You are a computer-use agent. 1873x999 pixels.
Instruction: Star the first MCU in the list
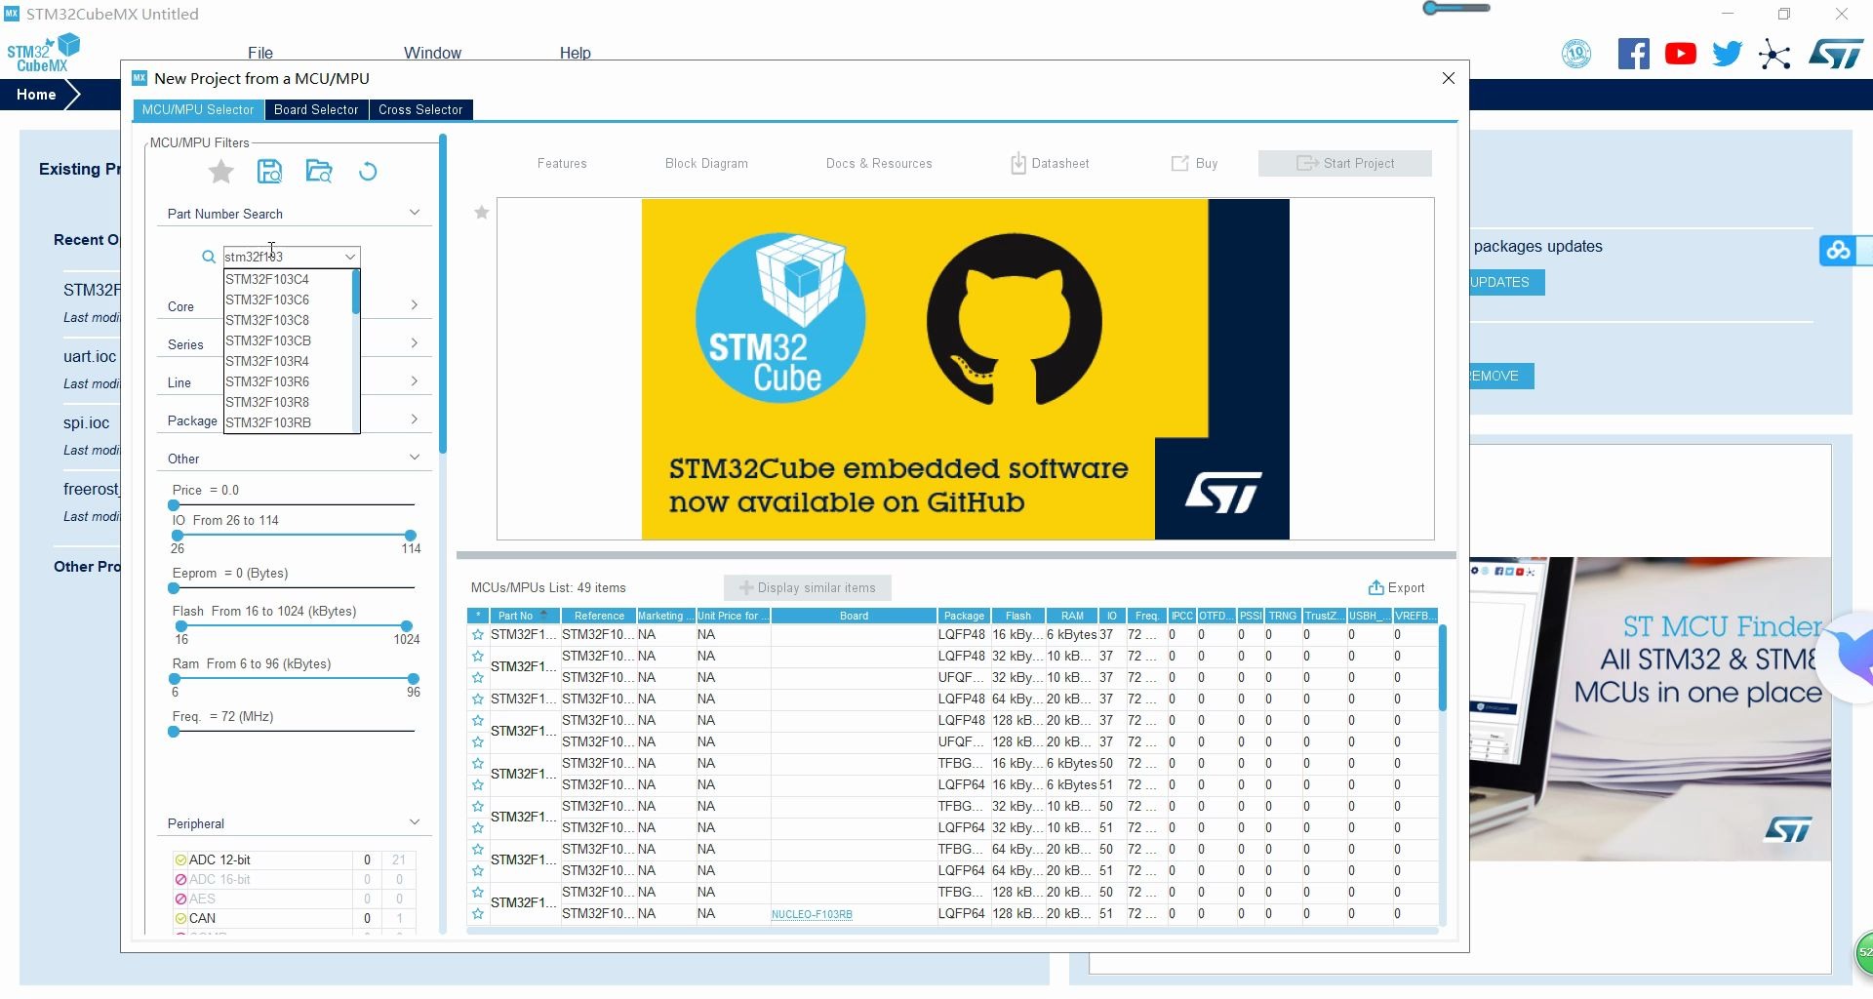(x=477, y=634)
